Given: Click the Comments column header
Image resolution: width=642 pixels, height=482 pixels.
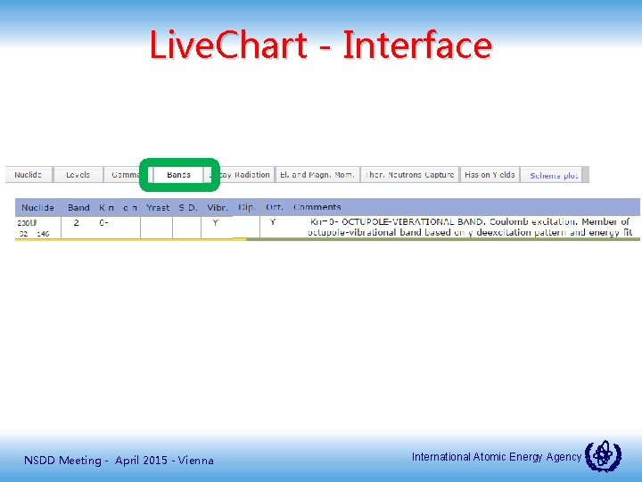Looking at the screenshot, I should (x=317, y=207).
